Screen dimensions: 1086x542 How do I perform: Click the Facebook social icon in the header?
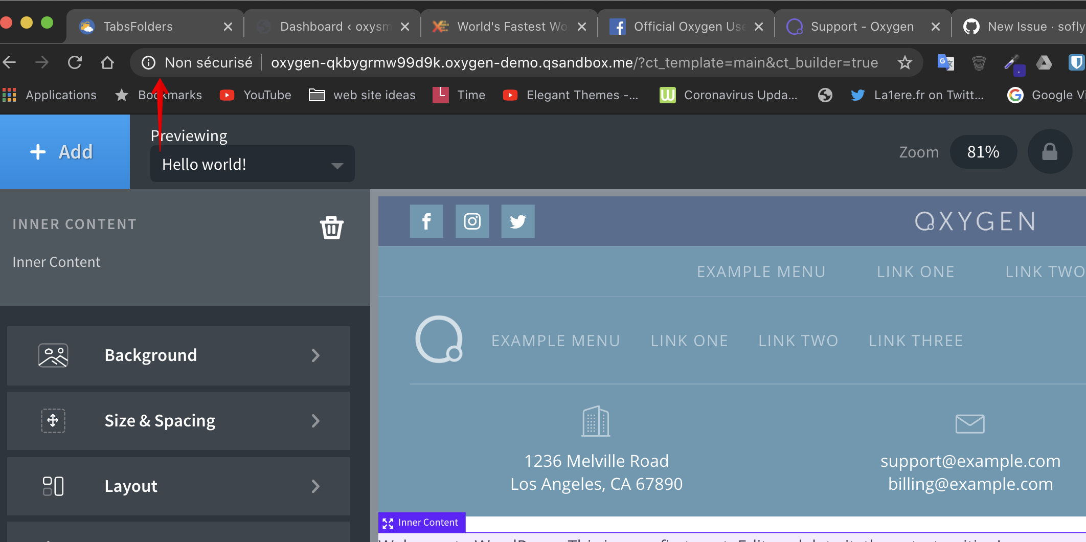[426, 221]
